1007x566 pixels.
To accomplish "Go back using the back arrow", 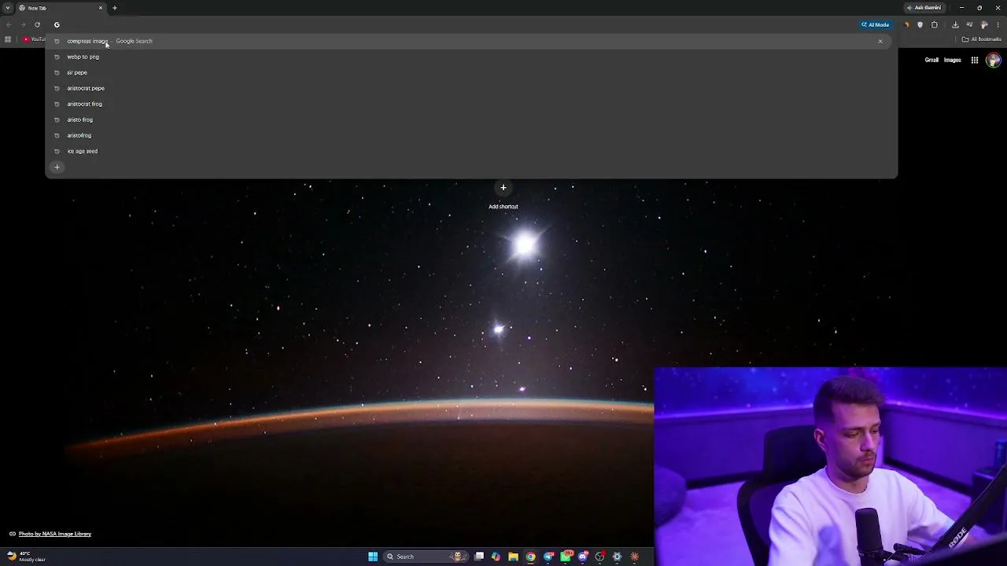I will coord(9,24).
